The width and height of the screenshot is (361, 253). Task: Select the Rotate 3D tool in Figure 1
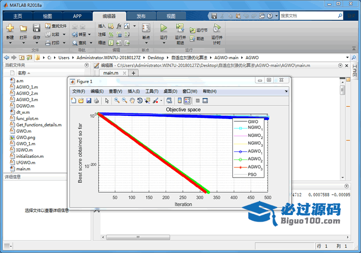pos(140,101)
